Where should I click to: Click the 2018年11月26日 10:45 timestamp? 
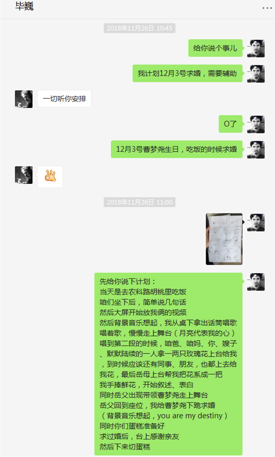[139, 28]
